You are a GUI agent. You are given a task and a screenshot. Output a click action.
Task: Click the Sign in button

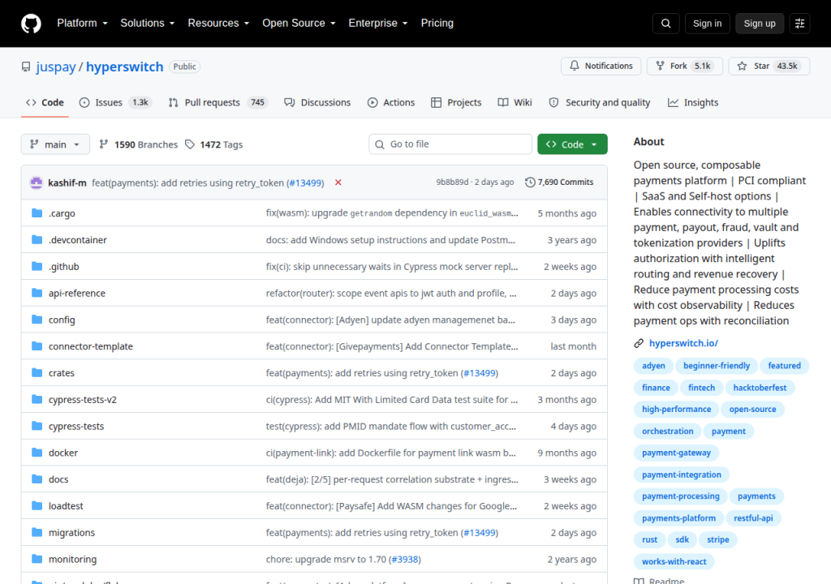pos(707,24)
